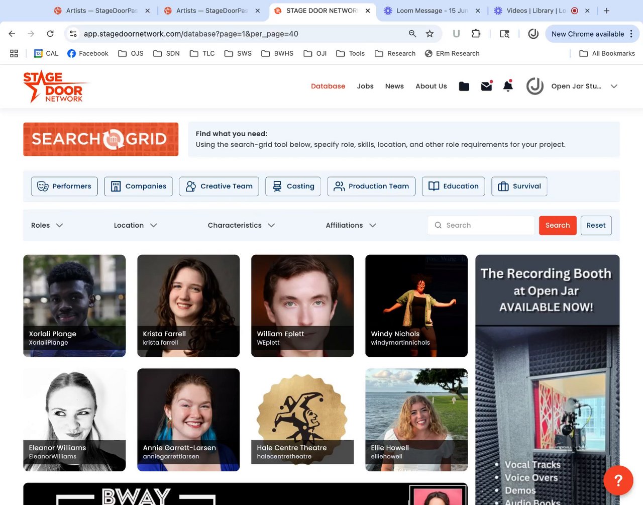Select the Production Team category button
The width and height of the screenshot is (643, 505).
pyautogui.click(x=371, y=186)
